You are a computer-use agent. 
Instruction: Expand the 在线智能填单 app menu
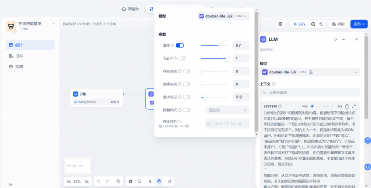tap(53, 24)
